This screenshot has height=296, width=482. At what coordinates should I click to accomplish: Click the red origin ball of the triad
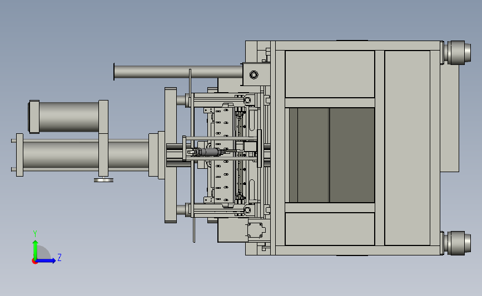pyautogui.click(x=34, y=262)
